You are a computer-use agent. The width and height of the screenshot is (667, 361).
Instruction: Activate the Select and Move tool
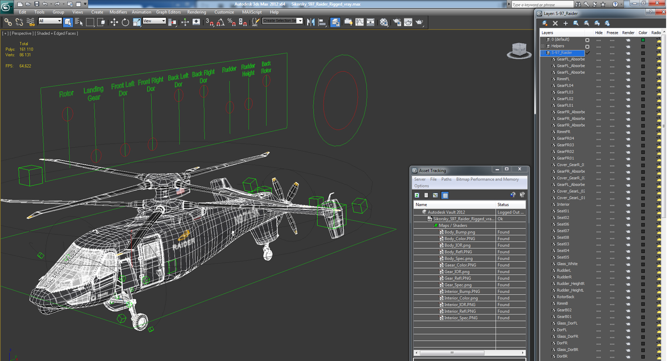(114, 22)
